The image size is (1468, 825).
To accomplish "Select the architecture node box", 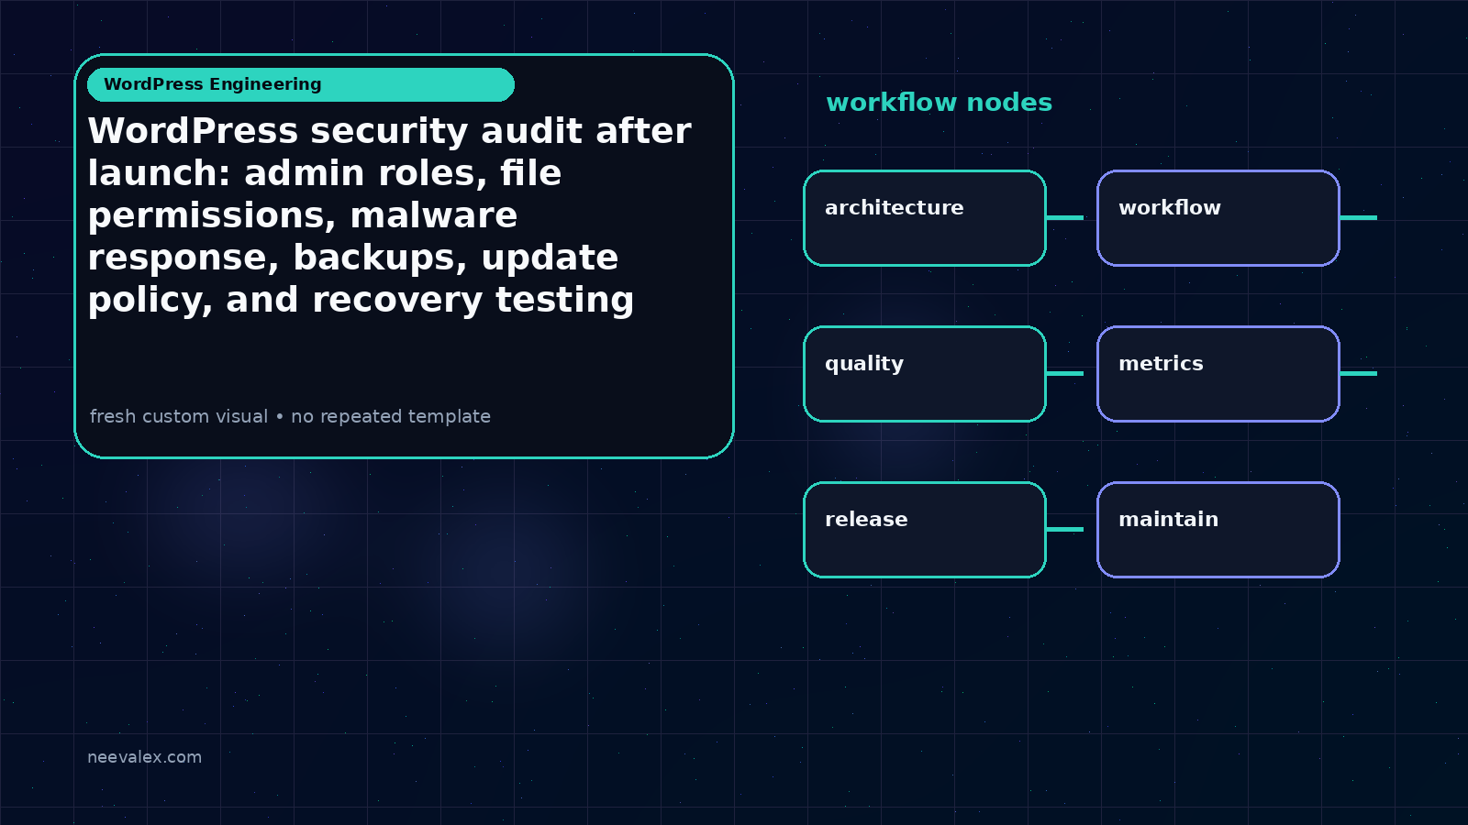I will 925,218.
